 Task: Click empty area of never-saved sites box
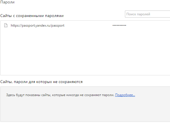pyautogui.click(x=85, y=111)
